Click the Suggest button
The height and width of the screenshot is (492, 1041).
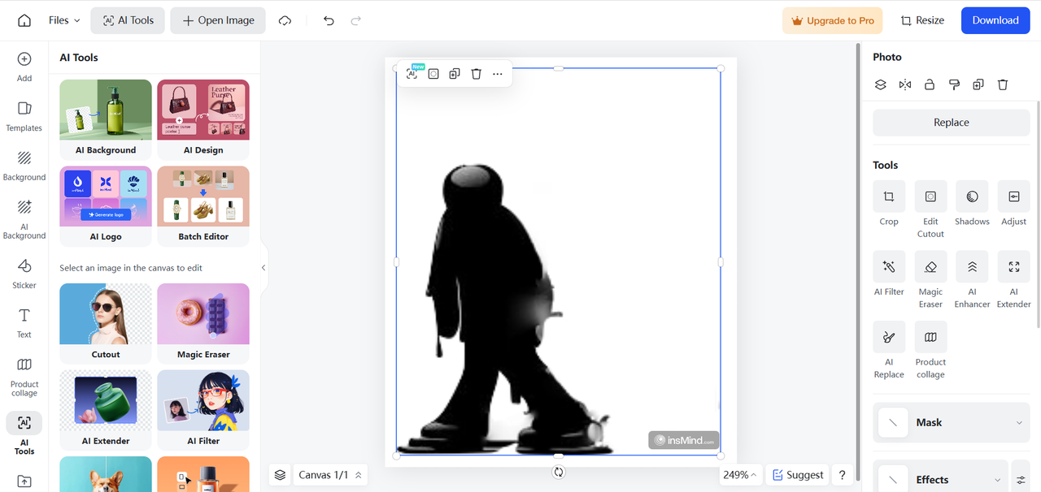(x=798, y=475)
